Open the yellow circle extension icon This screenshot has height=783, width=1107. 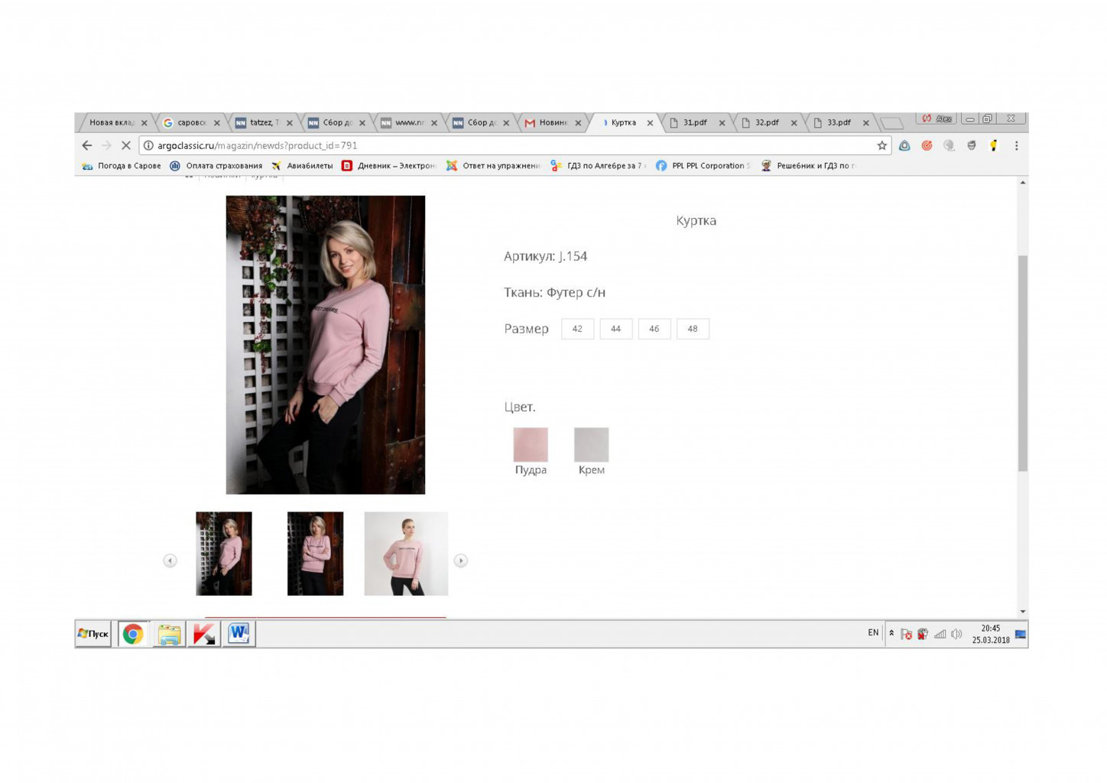click(994, 145)
